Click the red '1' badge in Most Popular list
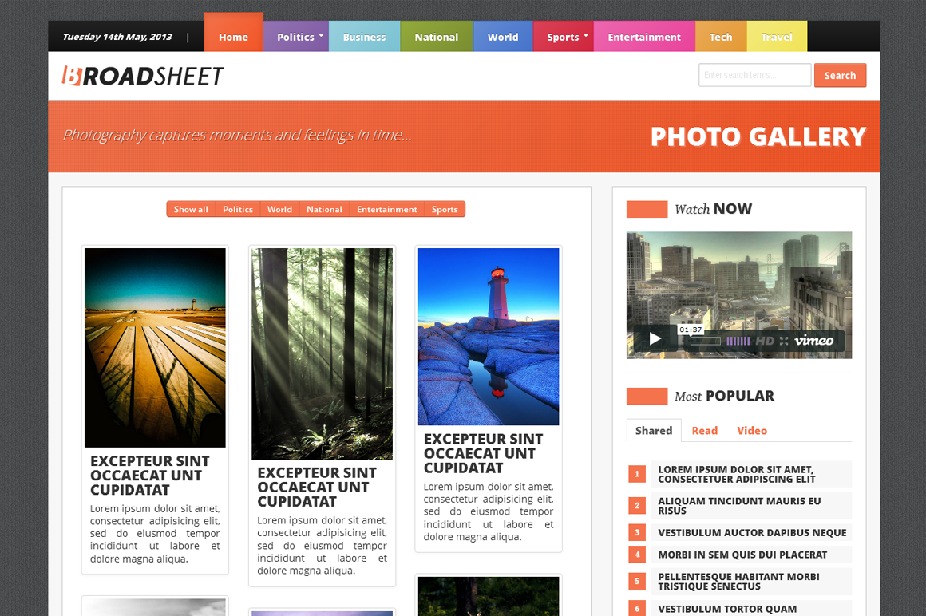The height and width of the screenshot is (616, 926). [636, 474]
